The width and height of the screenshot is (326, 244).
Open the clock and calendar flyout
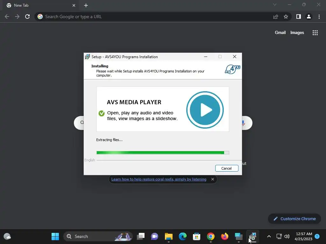pyautogui.click(x=303, y=236)
